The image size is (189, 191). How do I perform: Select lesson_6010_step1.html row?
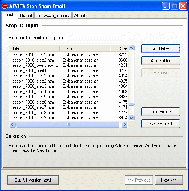[69, 55]
